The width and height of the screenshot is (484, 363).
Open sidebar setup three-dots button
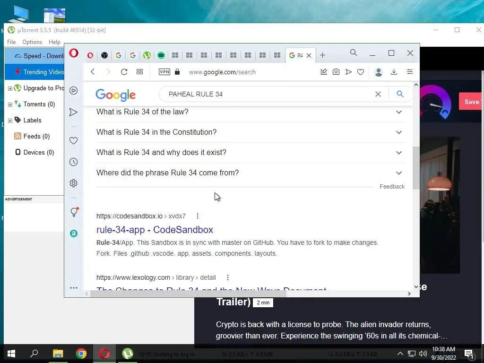pos(73,288)
